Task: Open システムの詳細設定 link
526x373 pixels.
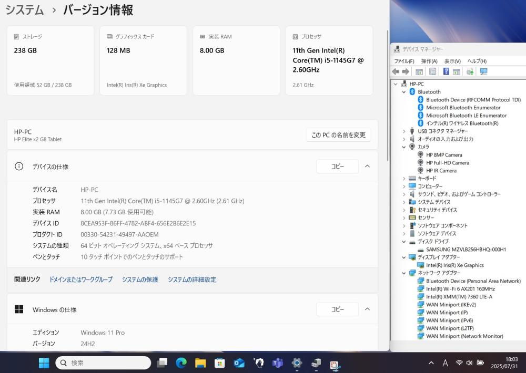Action: click(x=192, y=279)
